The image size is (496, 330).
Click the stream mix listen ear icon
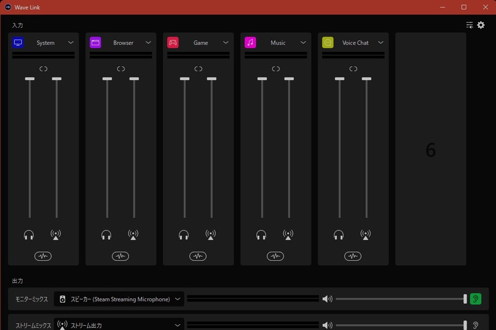[x=476, y=325]
